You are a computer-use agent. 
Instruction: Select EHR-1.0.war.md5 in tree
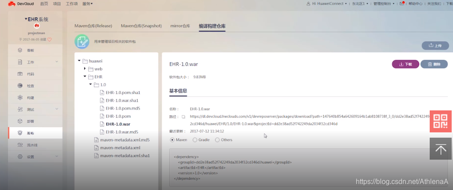point(122,132)
